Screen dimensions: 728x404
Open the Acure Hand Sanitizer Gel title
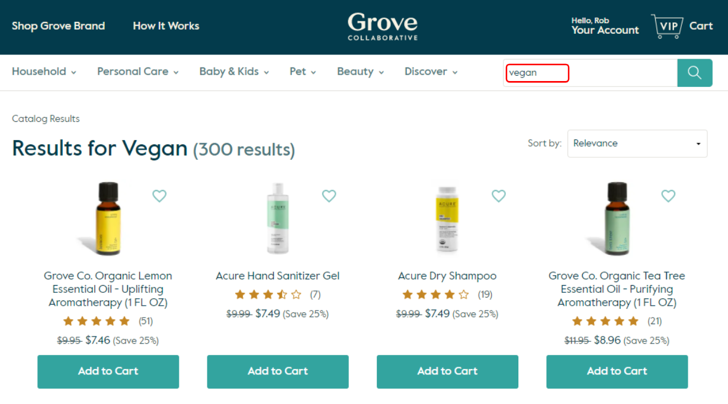click(278, 276)
